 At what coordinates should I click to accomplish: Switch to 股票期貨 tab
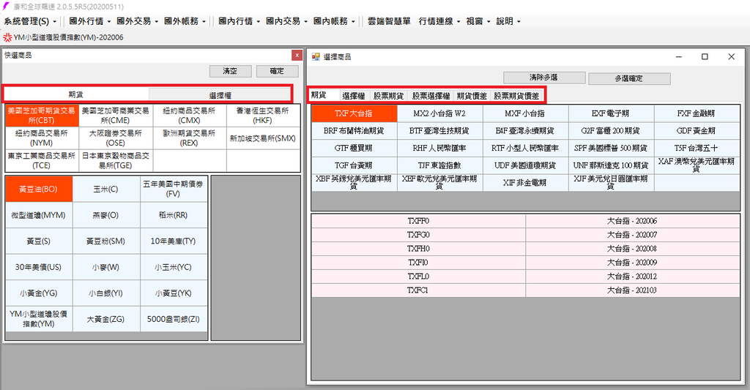click(388, 96)
